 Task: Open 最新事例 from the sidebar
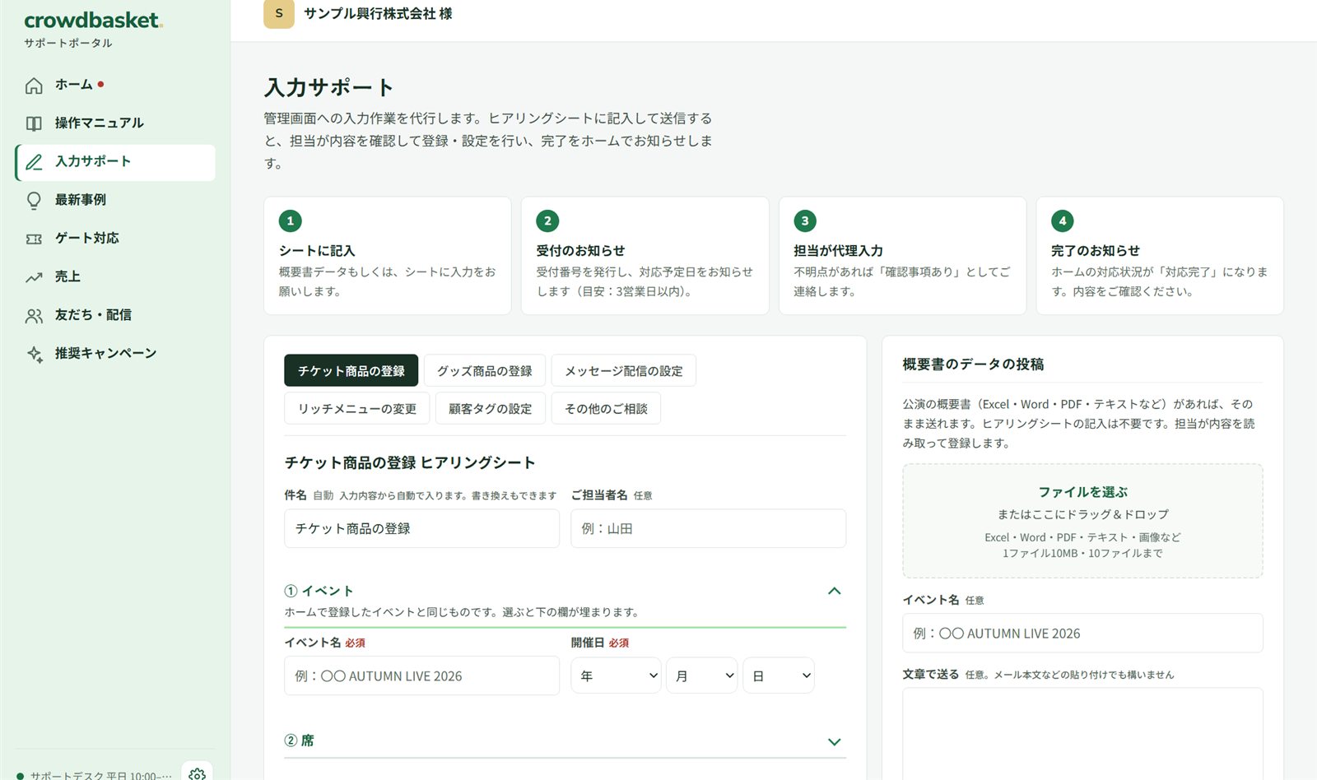coord(115,200)
